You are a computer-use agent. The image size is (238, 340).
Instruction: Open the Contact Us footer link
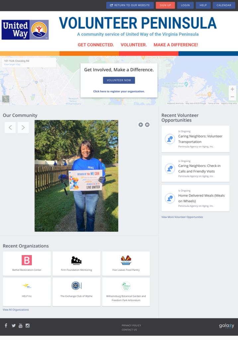pyautogui.click(x=129, y=330)
